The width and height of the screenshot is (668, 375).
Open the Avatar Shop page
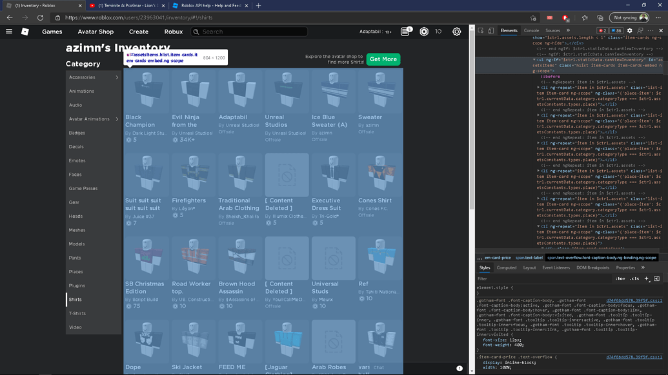(x=96, y=31)
